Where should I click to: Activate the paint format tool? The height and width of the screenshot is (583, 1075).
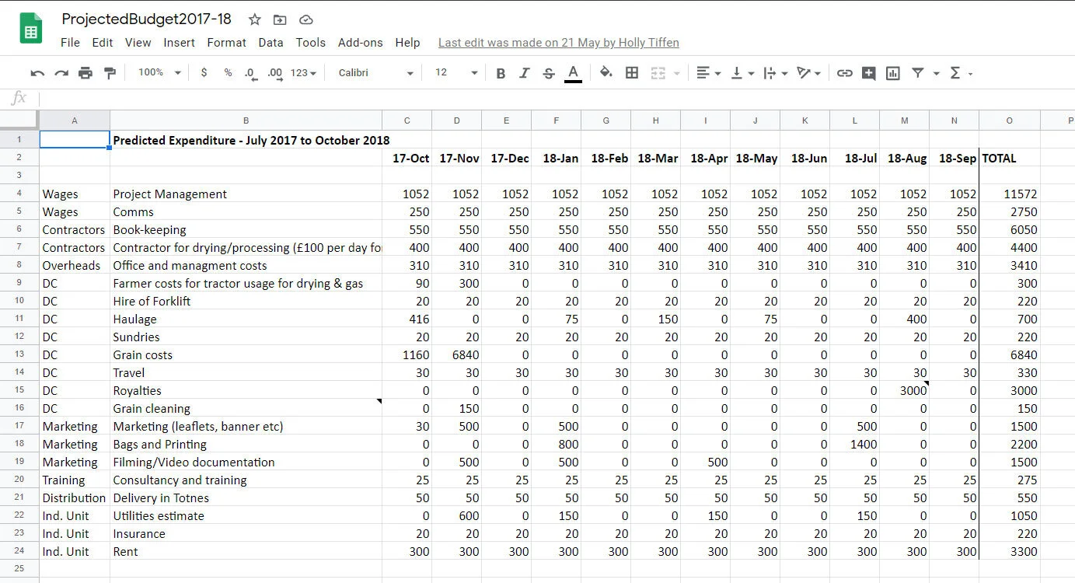(110, 73)
